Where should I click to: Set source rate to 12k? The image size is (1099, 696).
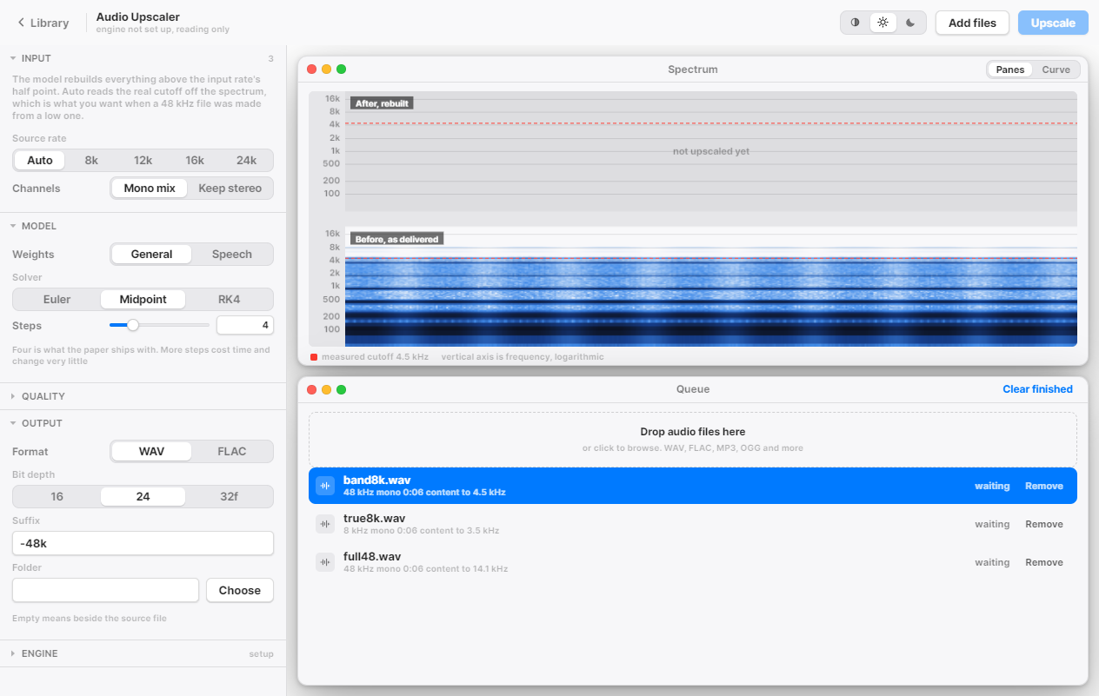[x=143, y=161]
